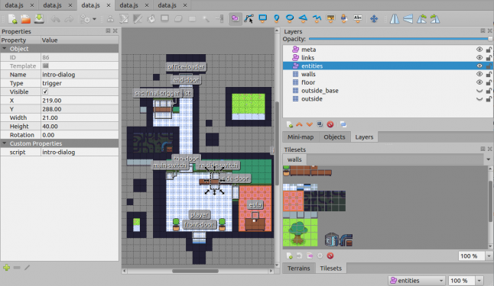Select the Insert Rectangle tool
The width and height of the screenshot is (494, 286).
pyautogui.click(x=262, y=19)
